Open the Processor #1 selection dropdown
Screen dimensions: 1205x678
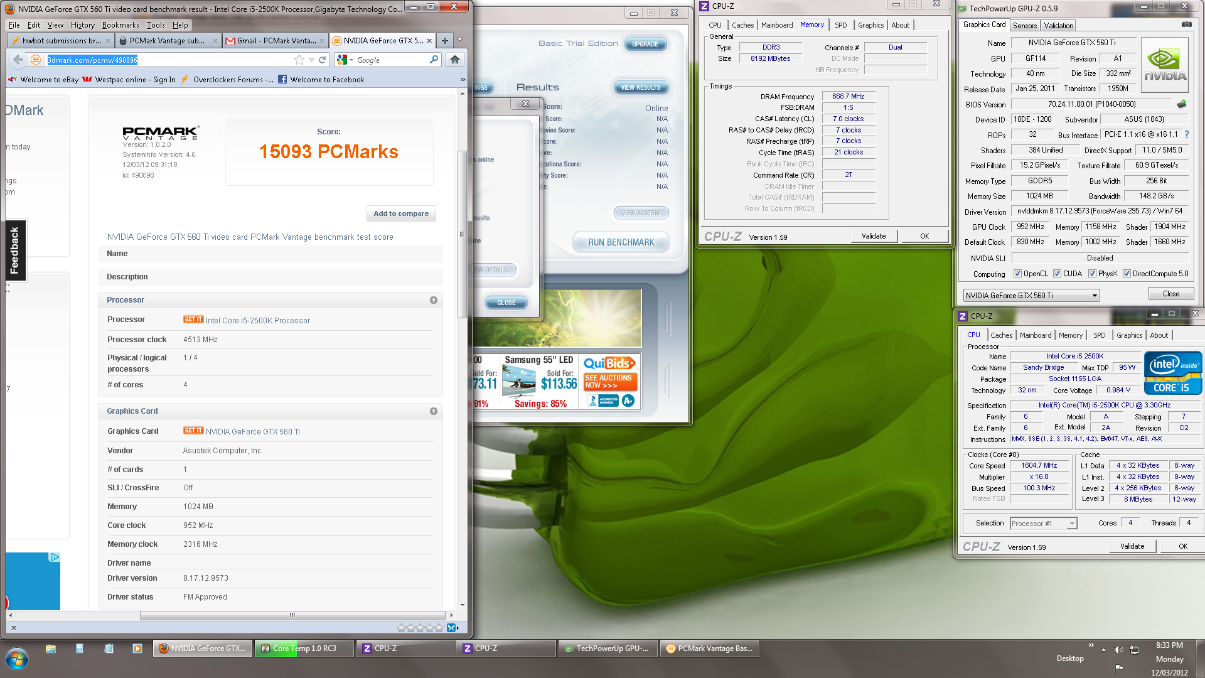(x=1043, y=524)
